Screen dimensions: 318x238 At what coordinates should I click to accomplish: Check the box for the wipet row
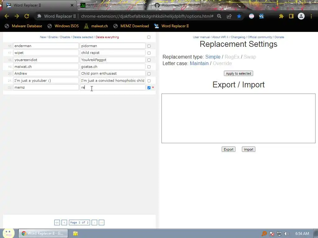click(149, 53)
